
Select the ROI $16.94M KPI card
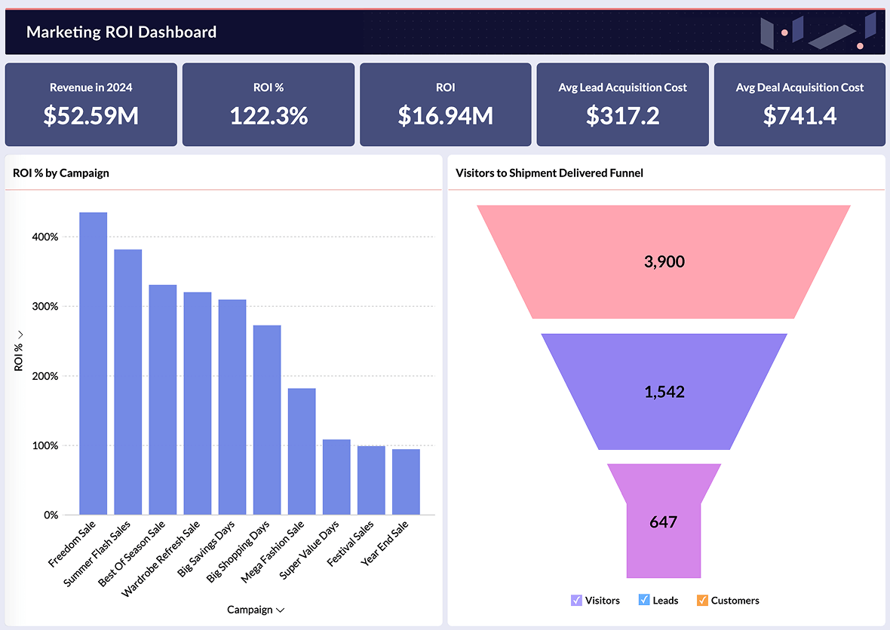point(445,104)
